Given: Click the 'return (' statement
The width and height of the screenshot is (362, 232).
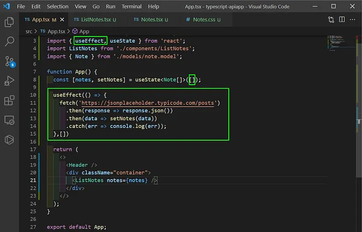Looking at the screenshot, I should [66, 149].
